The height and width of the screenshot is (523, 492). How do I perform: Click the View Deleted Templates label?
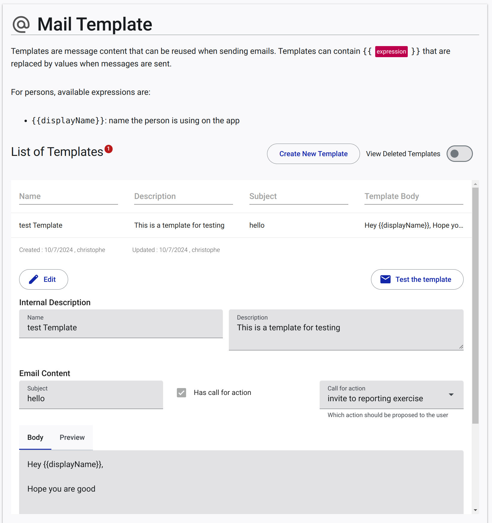[x=403, y=154]
